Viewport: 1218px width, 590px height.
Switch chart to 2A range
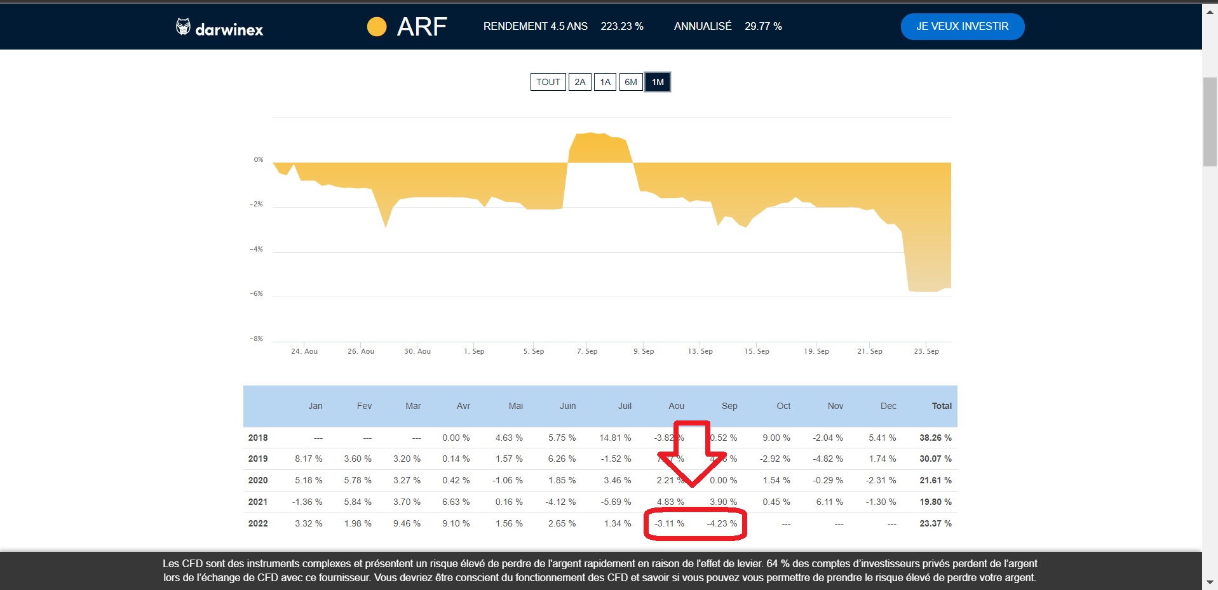579,82
